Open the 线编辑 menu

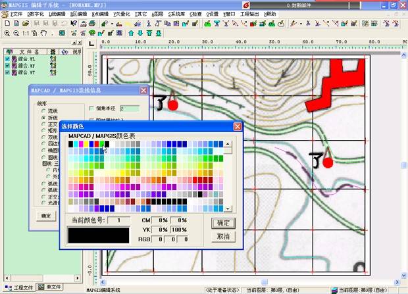click(57, 14)
